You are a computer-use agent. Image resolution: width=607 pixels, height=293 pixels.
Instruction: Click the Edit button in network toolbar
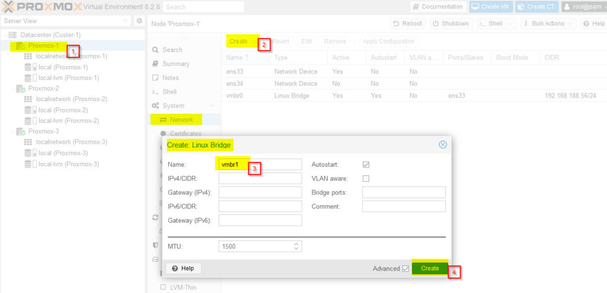(x=306, y=41)
